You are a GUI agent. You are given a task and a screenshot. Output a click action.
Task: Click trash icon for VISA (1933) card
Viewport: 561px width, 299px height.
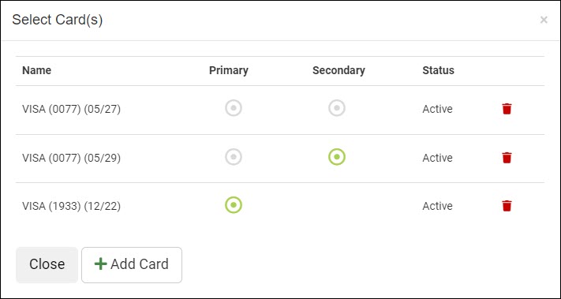[x=507, y=206]
